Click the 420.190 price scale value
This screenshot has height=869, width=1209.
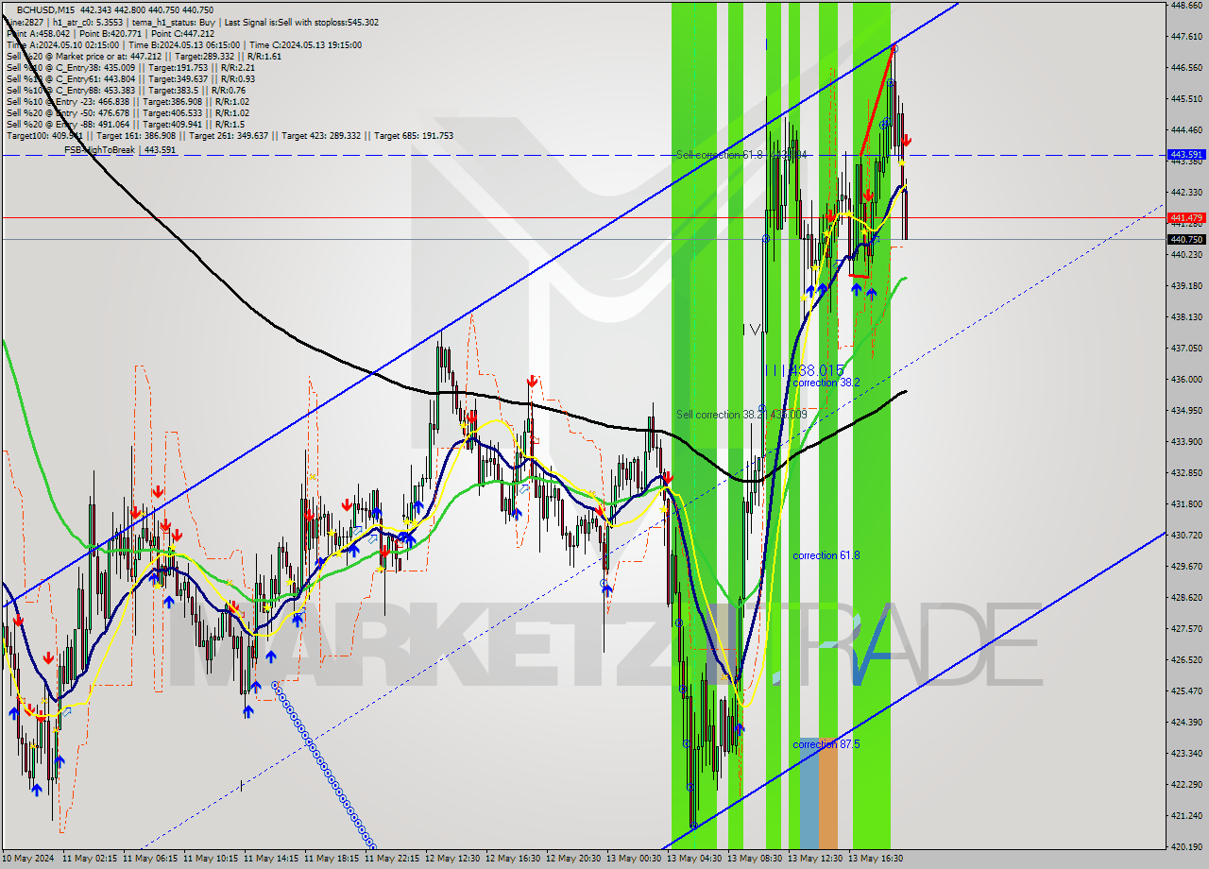1186,846
